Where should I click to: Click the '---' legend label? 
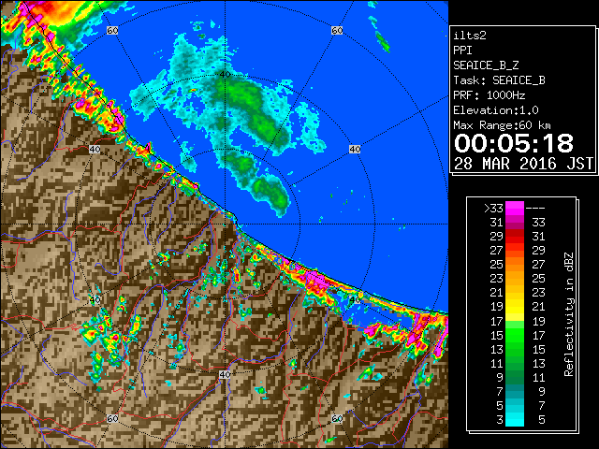tap(535, 209)
